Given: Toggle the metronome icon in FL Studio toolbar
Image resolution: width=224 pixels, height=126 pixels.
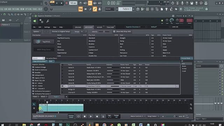Looking at the screenshot, I should tap(80, 3).
